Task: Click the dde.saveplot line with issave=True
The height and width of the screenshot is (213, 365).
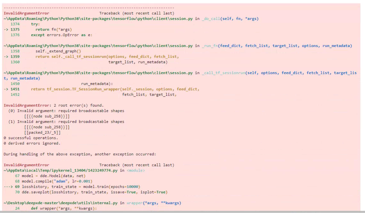Action: 88,192
